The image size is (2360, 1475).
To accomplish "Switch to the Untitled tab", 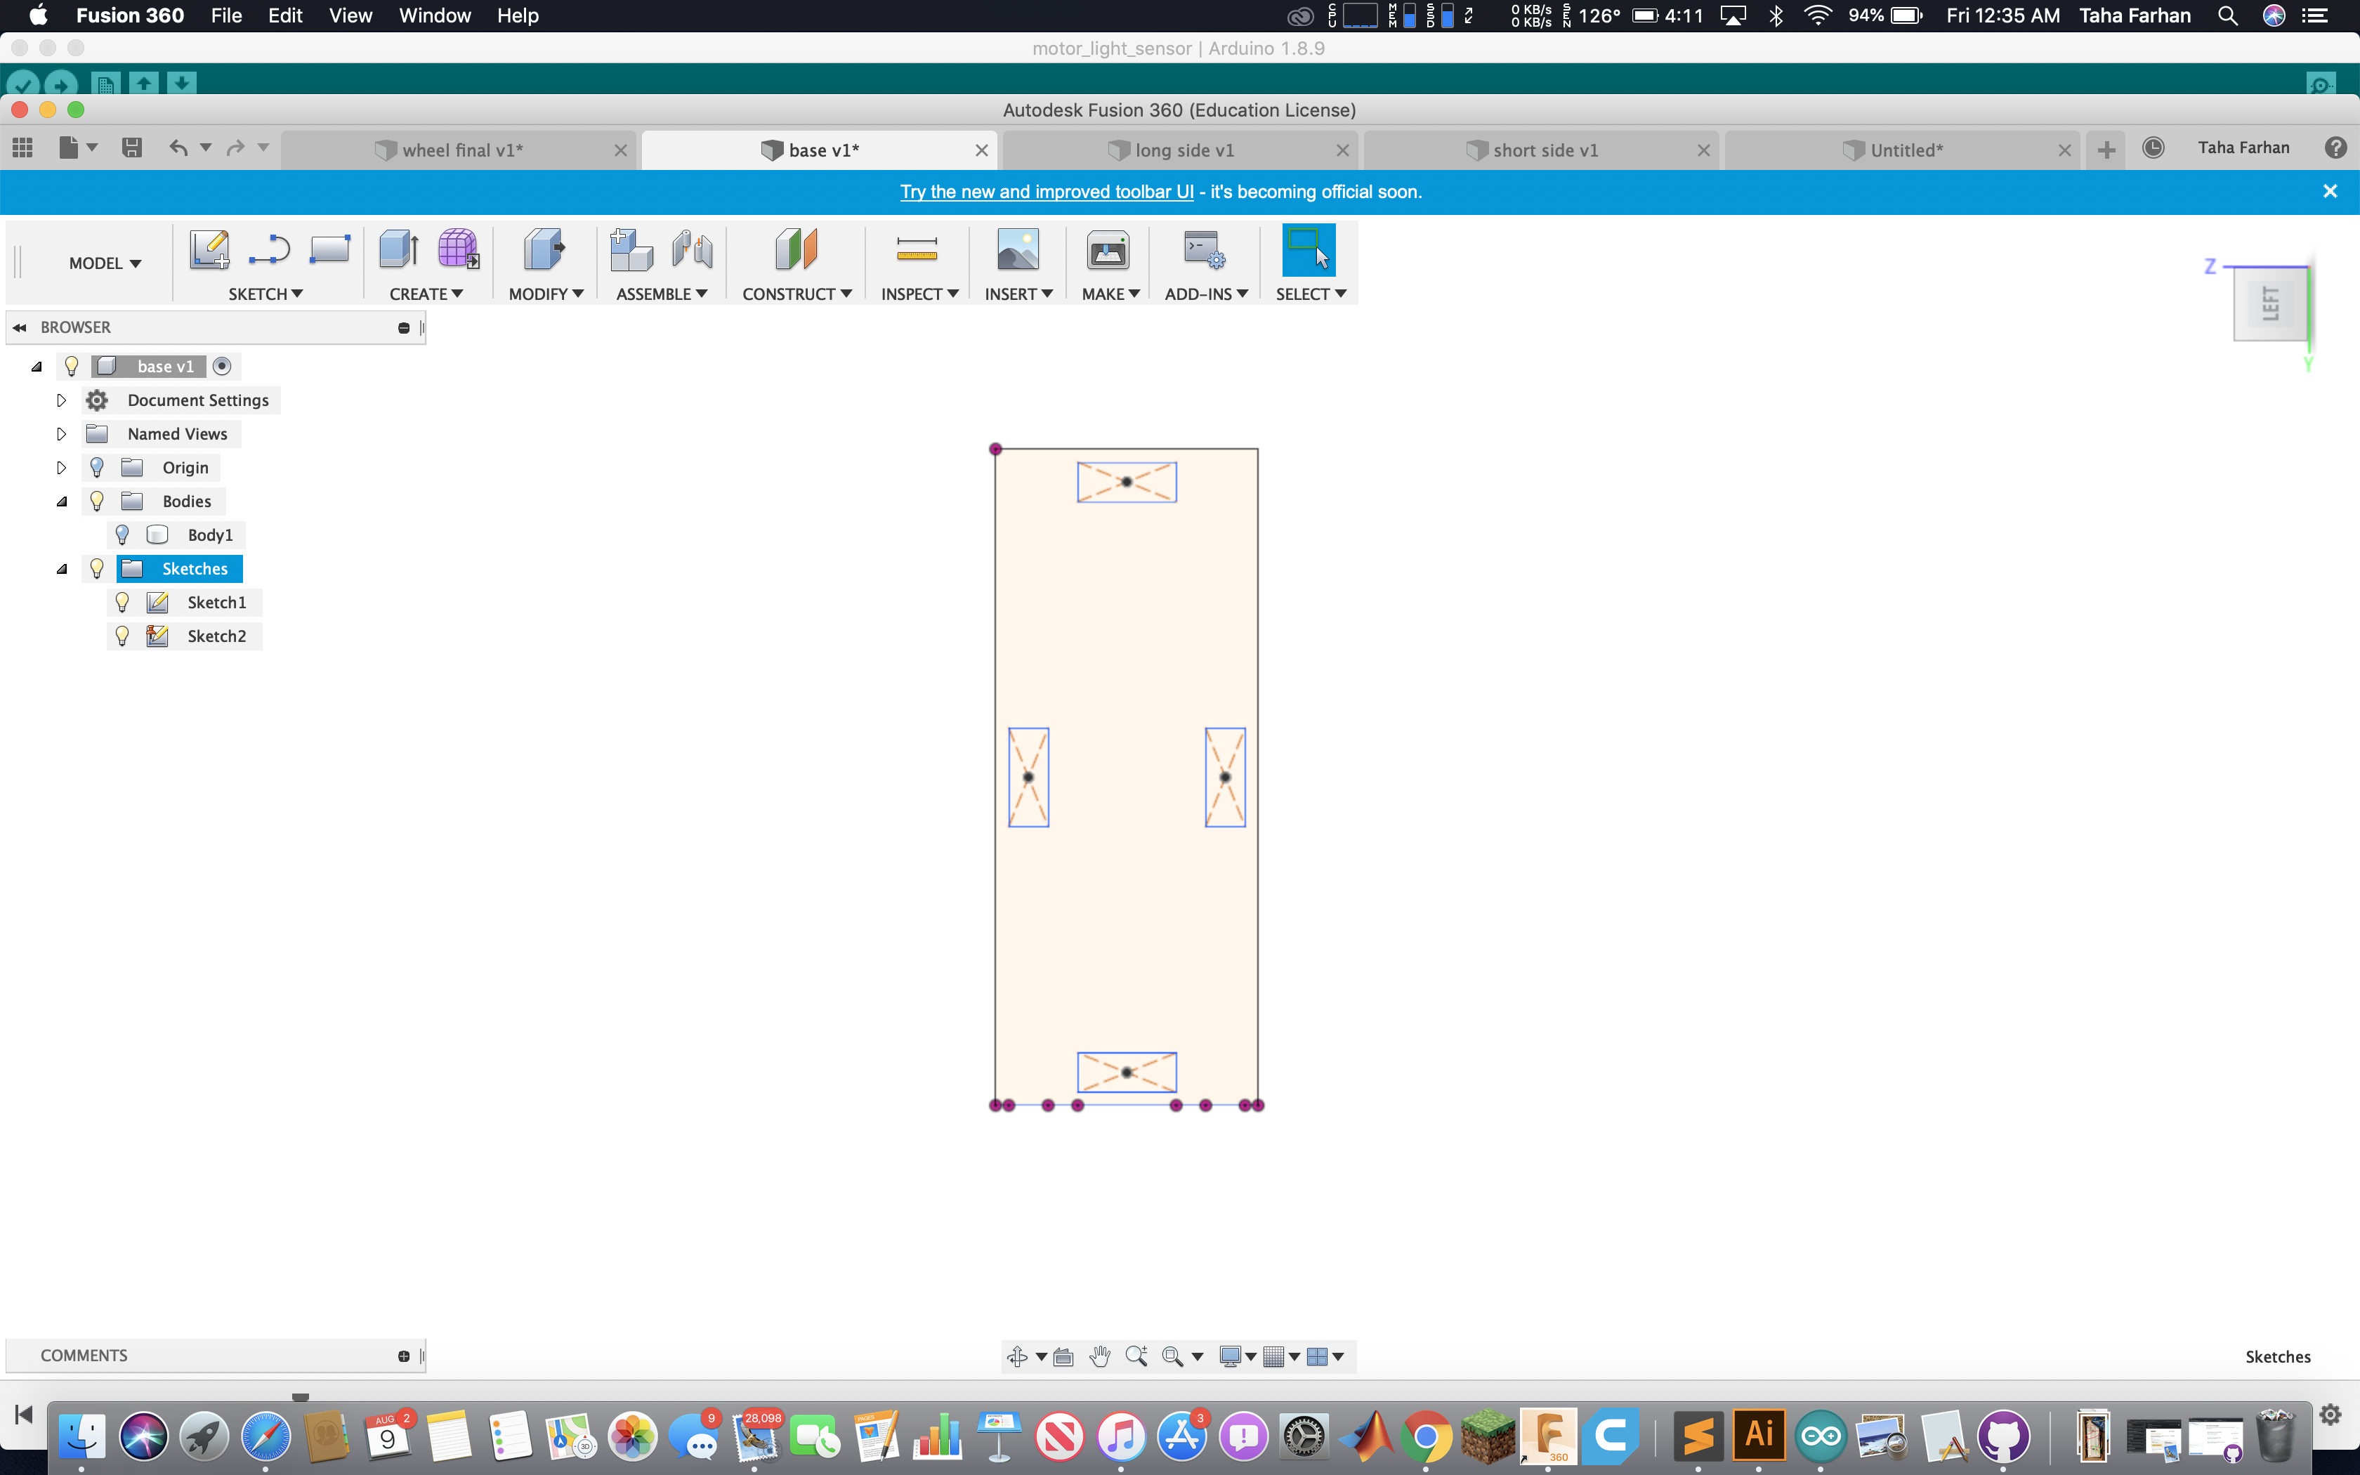I will click(1901, 150).
